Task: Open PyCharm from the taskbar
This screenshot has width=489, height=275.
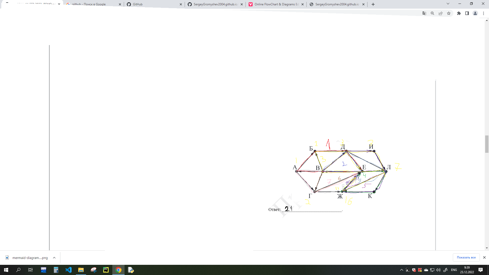Action: point(106,270)
